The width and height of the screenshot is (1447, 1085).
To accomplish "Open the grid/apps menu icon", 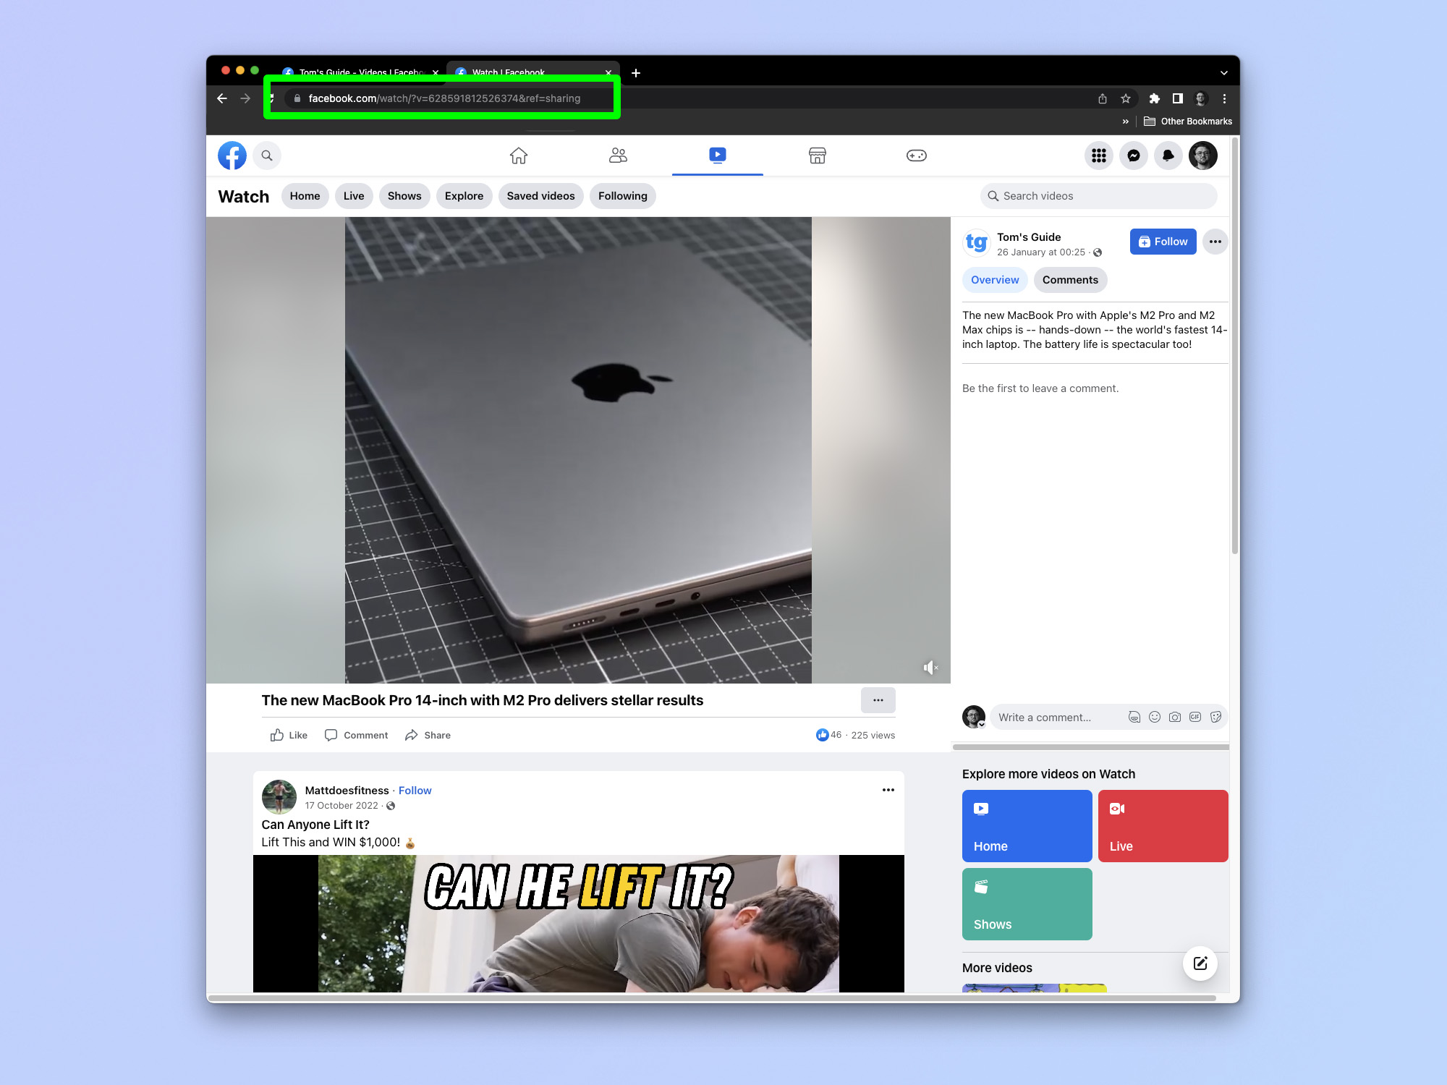I will tap(1096, 155).
